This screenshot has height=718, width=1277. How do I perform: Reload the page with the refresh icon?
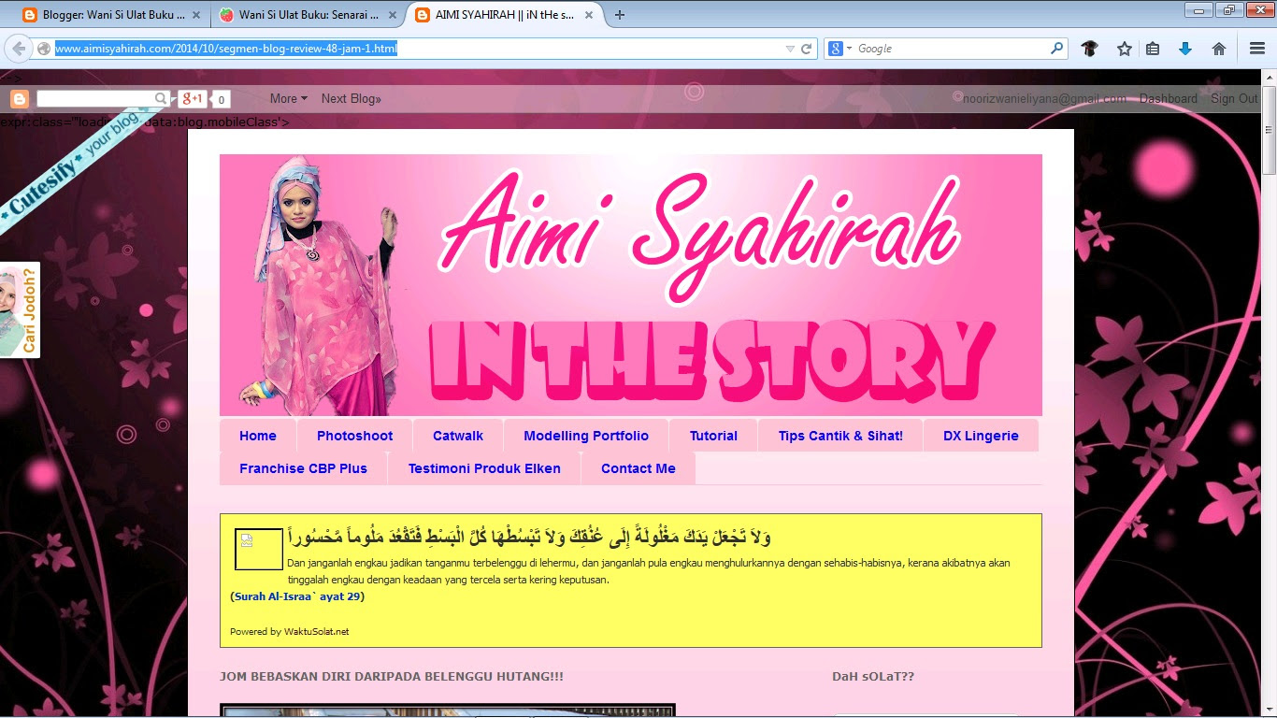tap(806, 49)
